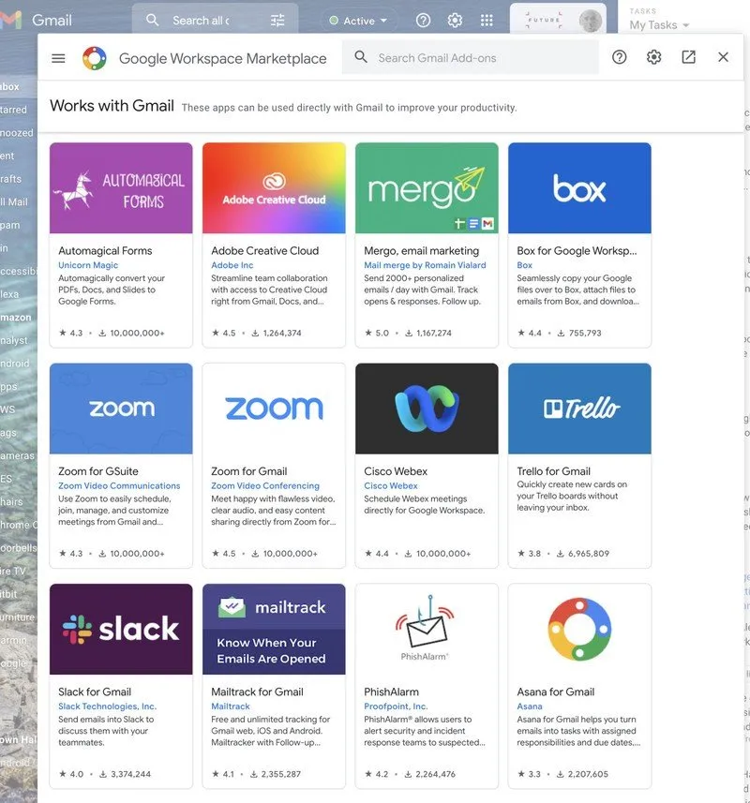Screen dimensions: 750x803
Task: Expand the Active status dropdown
Action: click(x=358, y=20)
